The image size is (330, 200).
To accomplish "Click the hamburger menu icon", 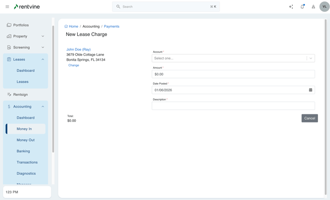I will [x=7, y=7].
